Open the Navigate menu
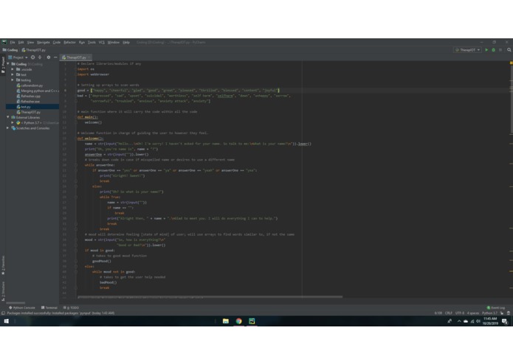This screenshot has width=513, height=364. (x=44, y=43)
